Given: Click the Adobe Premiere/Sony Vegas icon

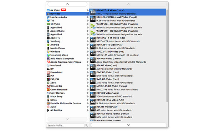Looking at the screenshot, I should coord(48,62).
